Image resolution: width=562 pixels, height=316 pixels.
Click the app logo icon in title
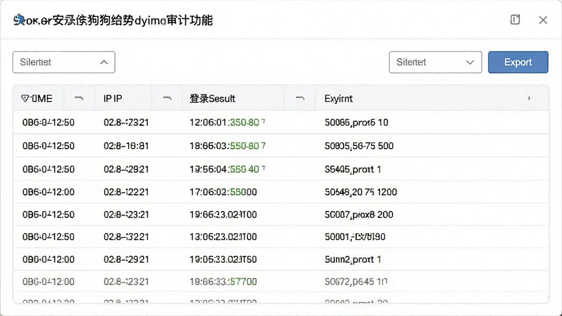[x=19, y=20]
